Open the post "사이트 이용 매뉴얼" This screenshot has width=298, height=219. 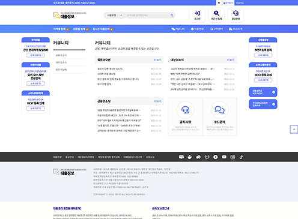[x=106, y=74]
